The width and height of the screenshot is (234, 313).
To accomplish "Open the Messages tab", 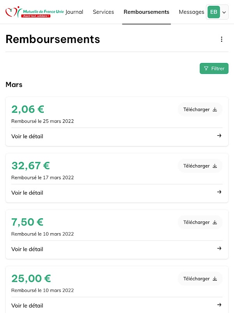I will [x=191, y=12].
